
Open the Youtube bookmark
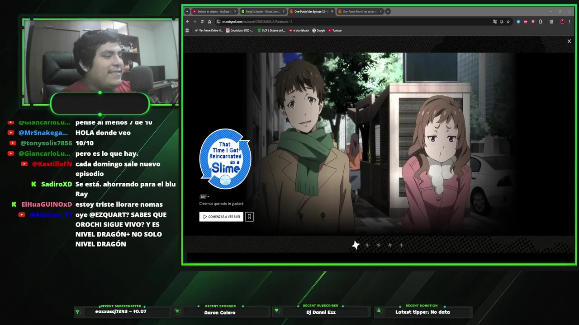[x=335, y=31]
